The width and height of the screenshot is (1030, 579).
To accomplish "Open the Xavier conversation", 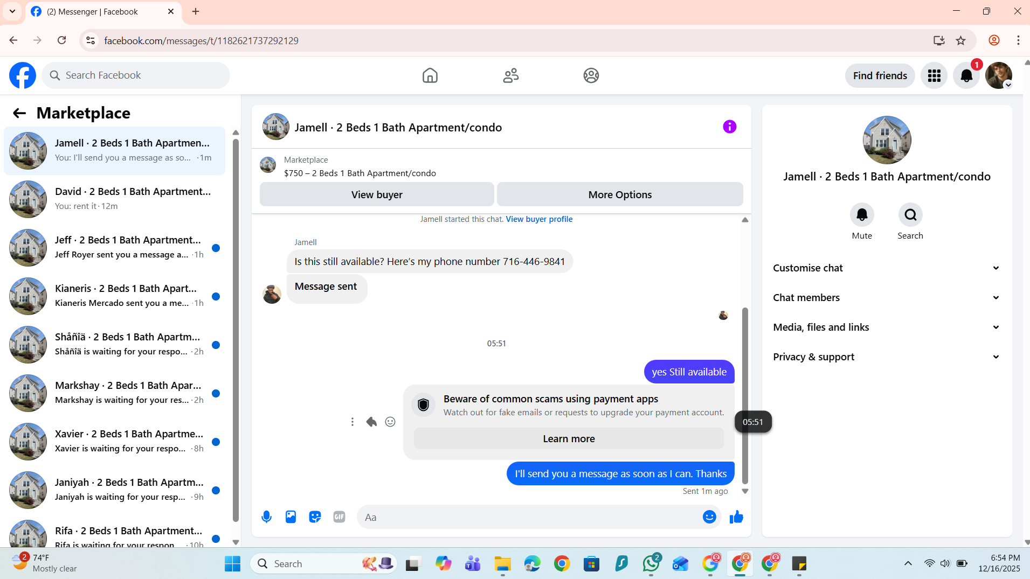I will click(114, 442).
